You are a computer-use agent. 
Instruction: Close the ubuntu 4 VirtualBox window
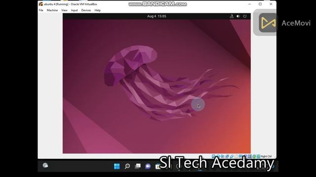[271, 4]
